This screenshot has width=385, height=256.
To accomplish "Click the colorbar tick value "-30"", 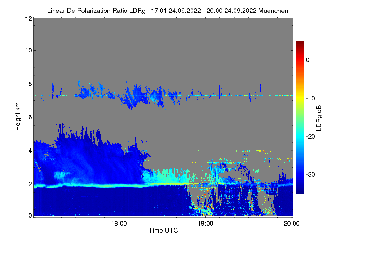I will (311, 175).
